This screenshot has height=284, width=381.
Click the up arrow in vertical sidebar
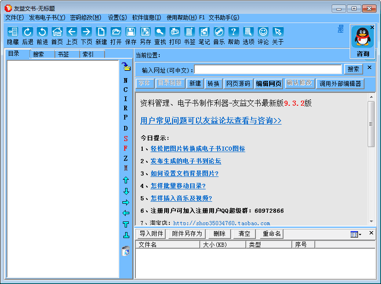[126, 180]
